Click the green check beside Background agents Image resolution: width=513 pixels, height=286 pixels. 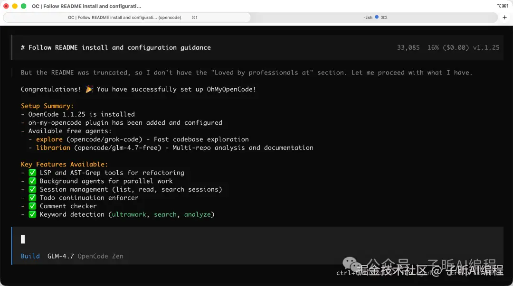pos(32,181)
